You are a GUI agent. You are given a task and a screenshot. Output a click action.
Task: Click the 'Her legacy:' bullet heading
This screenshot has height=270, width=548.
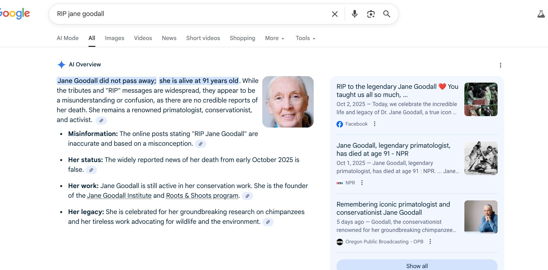[x=86, y=212]
